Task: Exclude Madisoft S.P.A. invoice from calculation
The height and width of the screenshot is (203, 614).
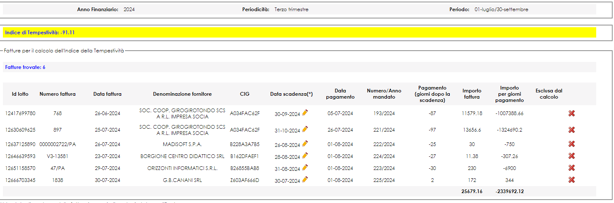Action: (x=572, y=144)
